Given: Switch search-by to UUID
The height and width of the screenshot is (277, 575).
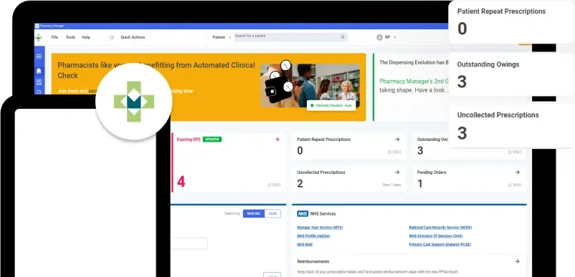Looking at the screenshot, I should pyautogui.click(x=272, y=213).
